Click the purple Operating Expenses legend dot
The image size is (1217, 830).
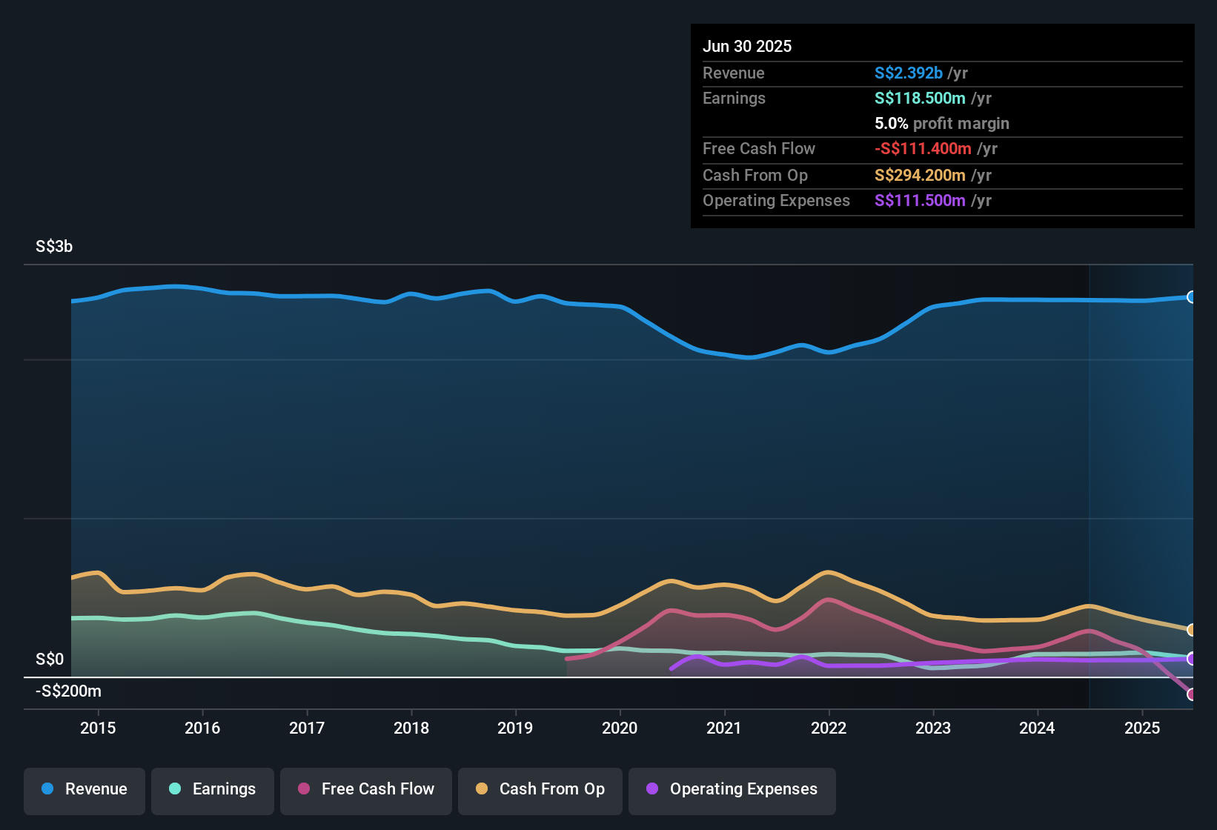click(652, 788)
